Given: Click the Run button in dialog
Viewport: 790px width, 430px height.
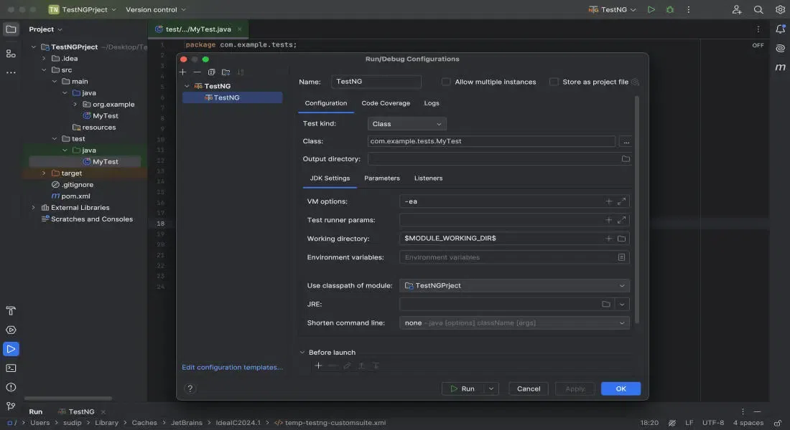Looking at the screenshot, I should coord(463,388).
